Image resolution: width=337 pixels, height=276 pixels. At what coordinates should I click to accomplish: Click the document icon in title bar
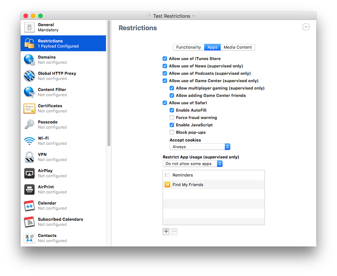(x=149, y=16)
